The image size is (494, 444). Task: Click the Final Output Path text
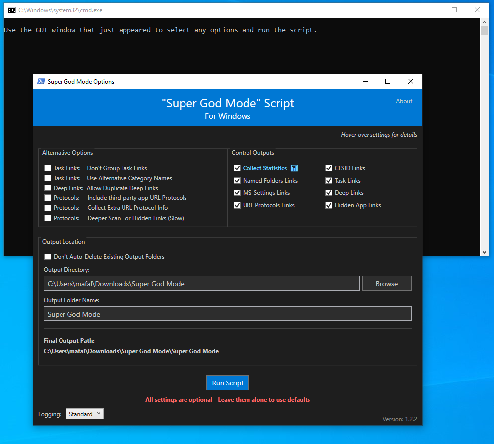click(x=131, y=351)
